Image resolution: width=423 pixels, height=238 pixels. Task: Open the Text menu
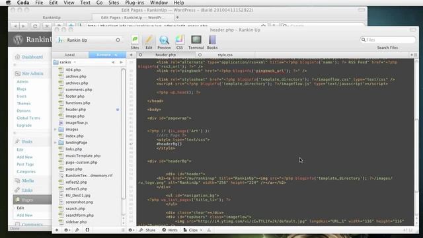pyautogui.click(x=85, y=3)
